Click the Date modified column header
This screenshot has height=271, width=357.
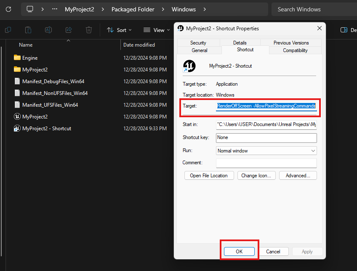[139, 45]
